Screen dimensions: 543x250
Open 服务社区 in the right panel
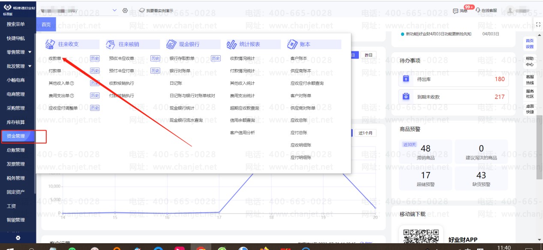[x=530, y=94]
